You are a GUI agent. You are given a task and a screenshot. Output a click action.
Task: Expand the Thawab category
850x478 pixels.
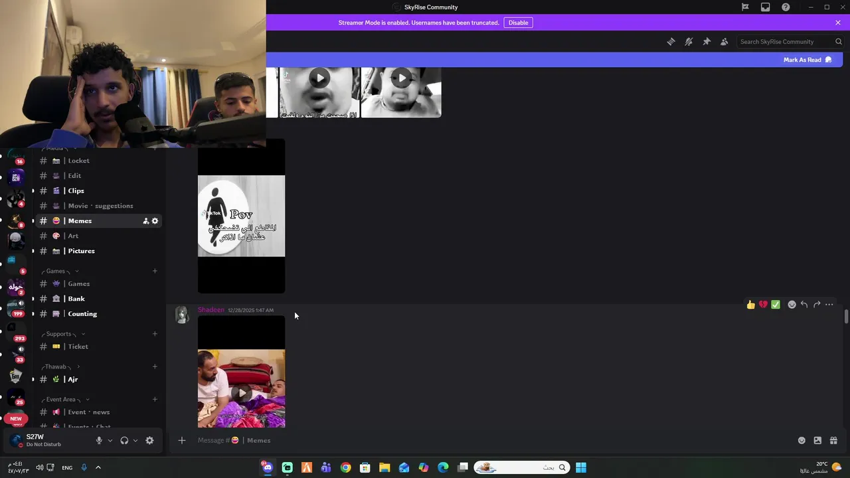tap(60, 366)
